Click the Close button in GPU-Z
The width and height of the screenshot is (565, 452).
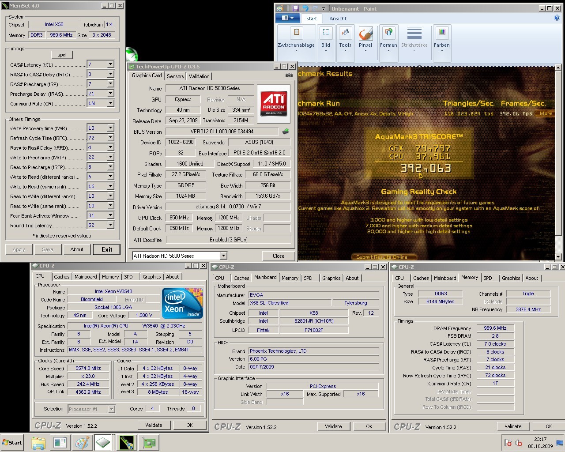coord(279,256)
